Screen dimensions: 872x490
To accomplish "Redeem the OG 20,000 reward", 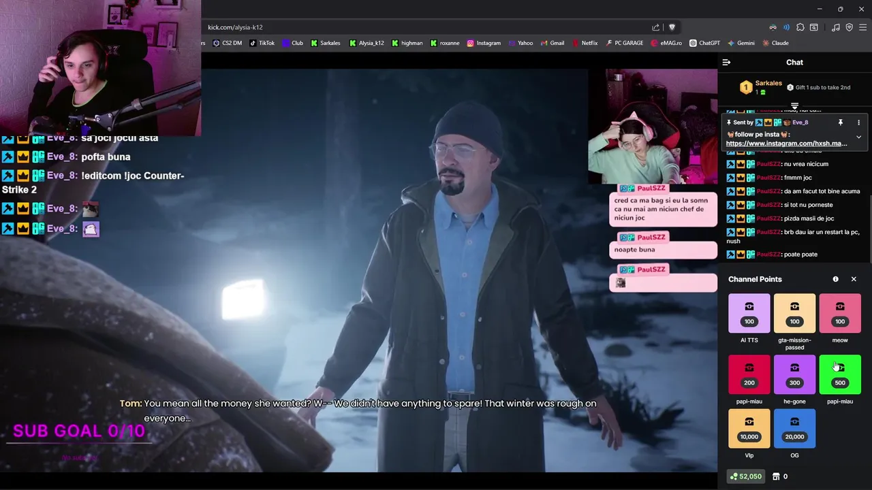I will pos(794,429).
